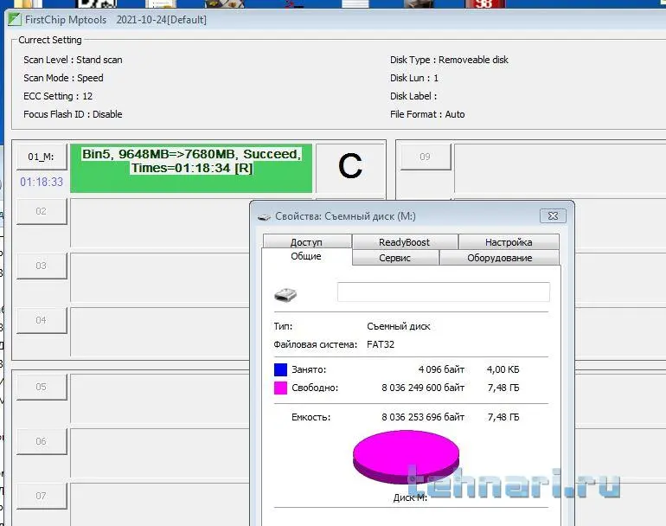Switch to the ReadyBoost tab
Screen dimensions: 666x526
[x=405, y=241]
